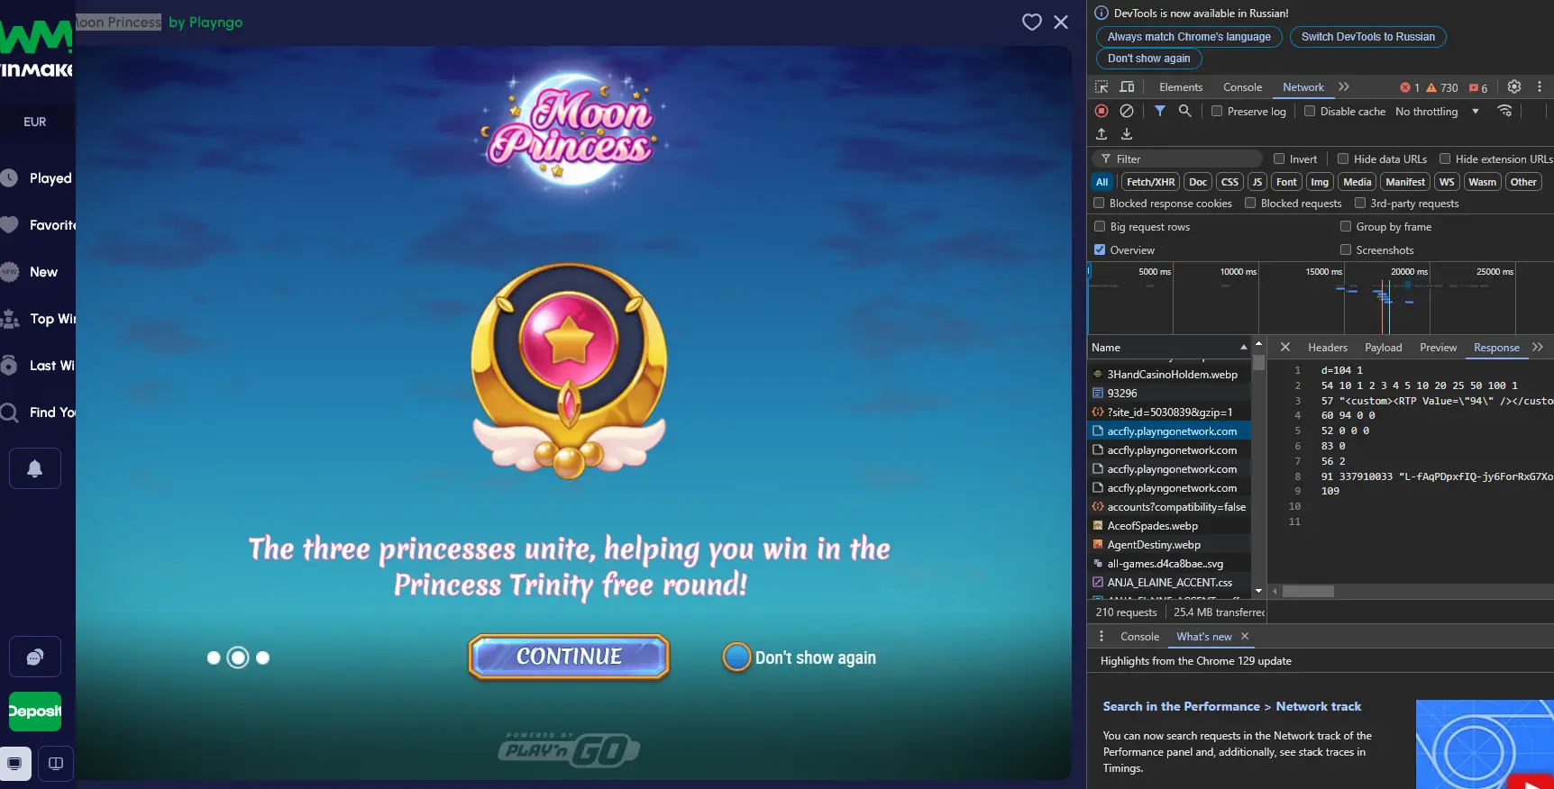Click into the network Filter input
The image size is (1554, 789).
point(1178,159)
